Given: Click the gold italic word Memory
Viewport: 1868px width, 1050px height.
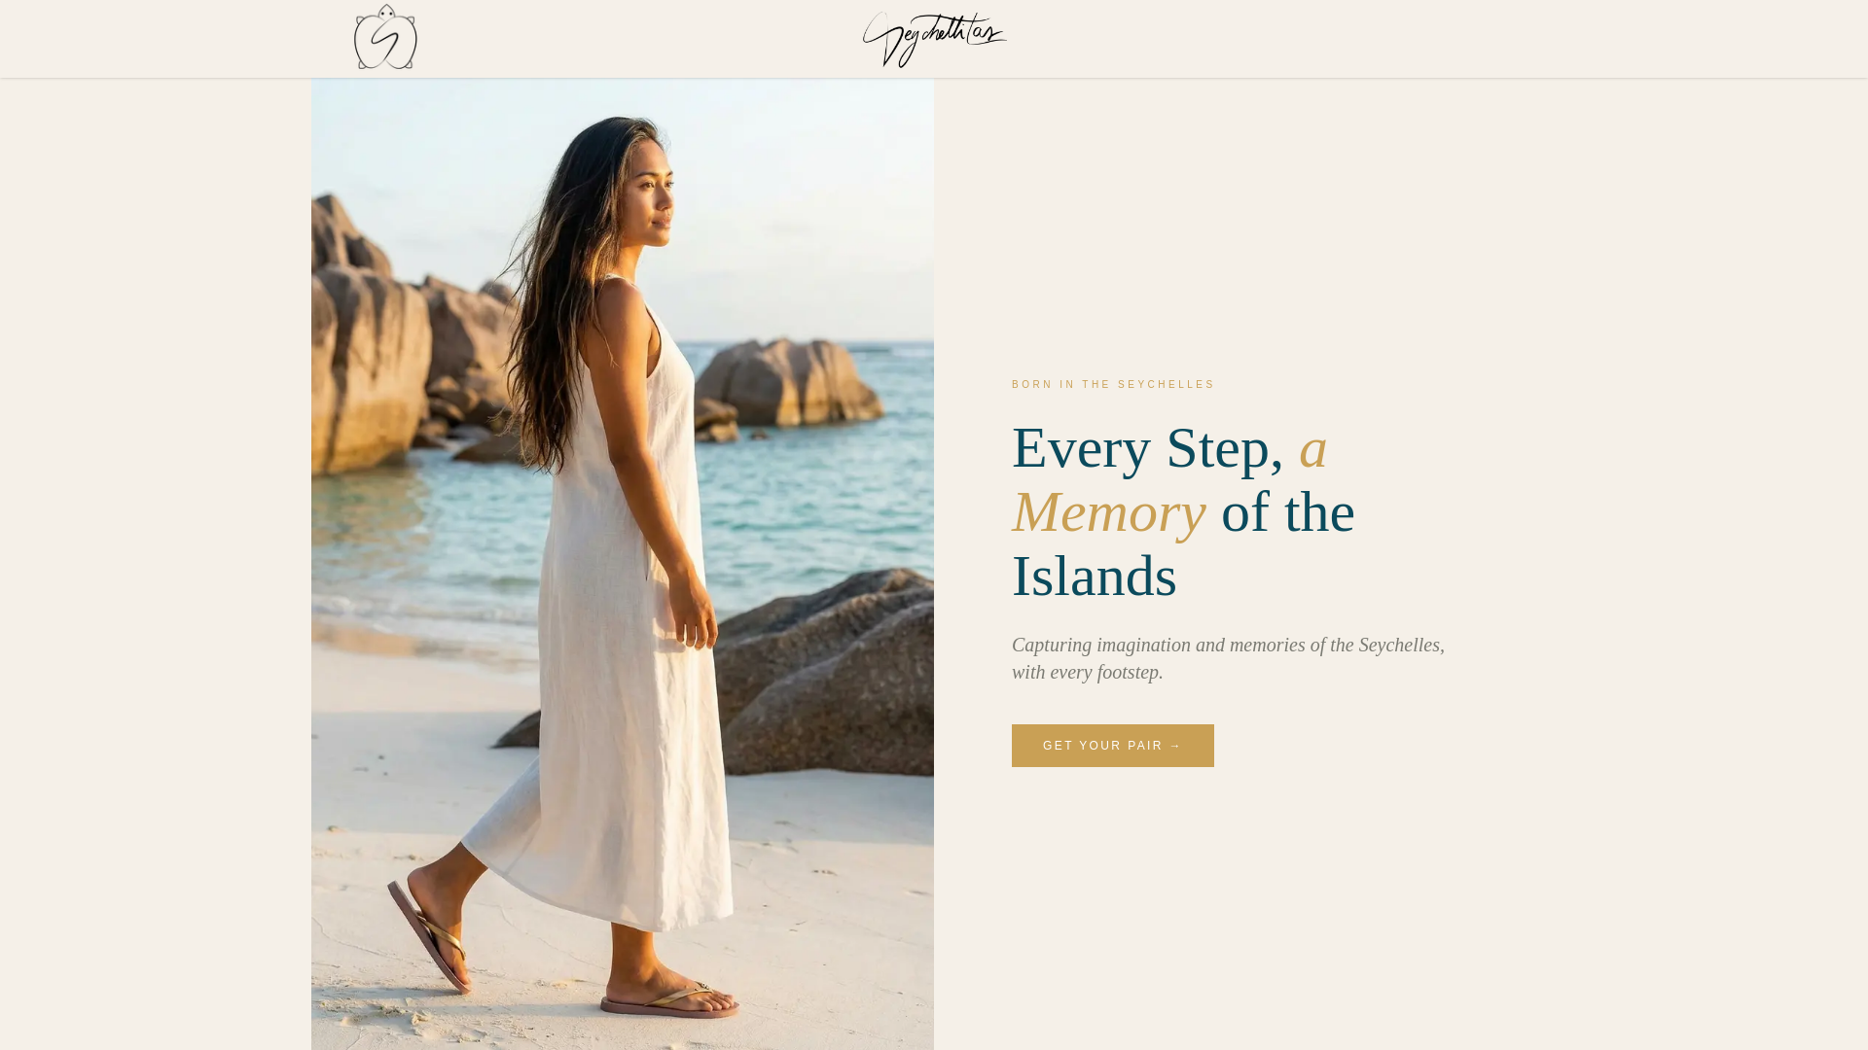Looking at the screenshot, I should (1109, 512).
